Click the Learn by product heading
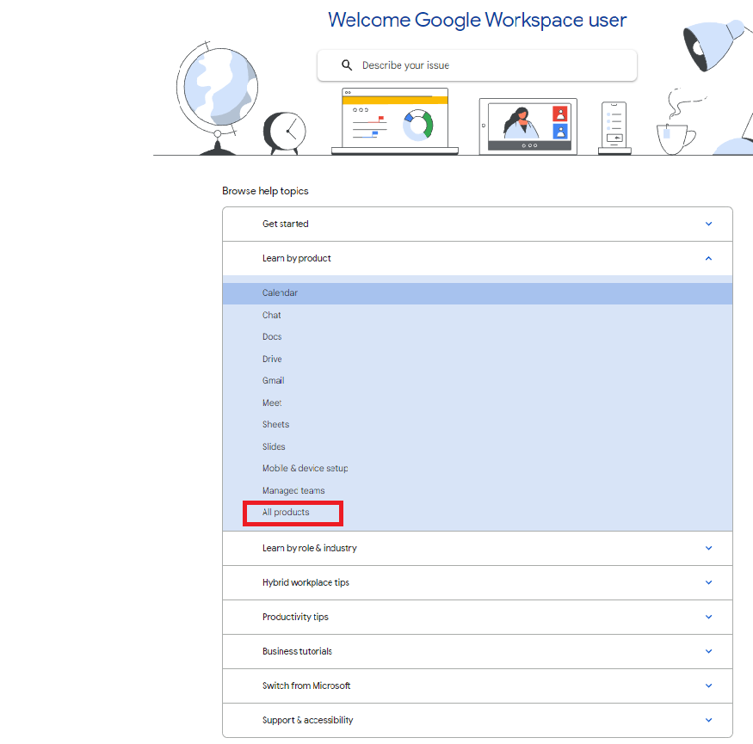This screenshot has width=753, height=744. coord(296,258)
